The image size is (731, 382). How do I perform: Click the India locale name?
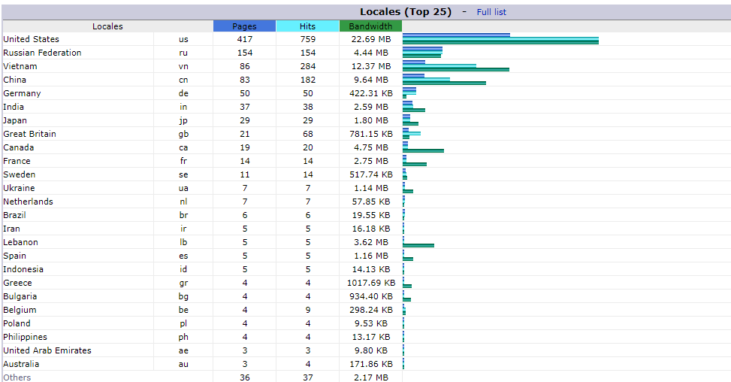tap(14, 107)
